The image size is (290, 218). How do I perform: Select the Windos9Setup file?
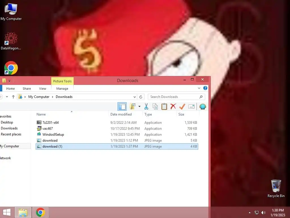pyautogui.click(x=117, y=134)
